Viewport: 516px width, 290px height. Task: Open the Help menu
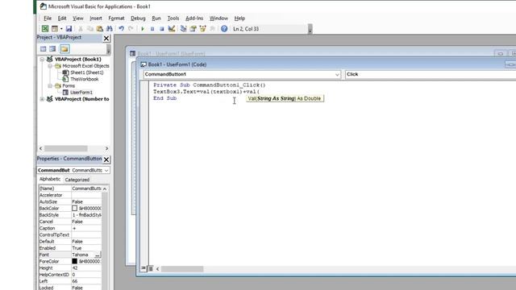point(239,19)
